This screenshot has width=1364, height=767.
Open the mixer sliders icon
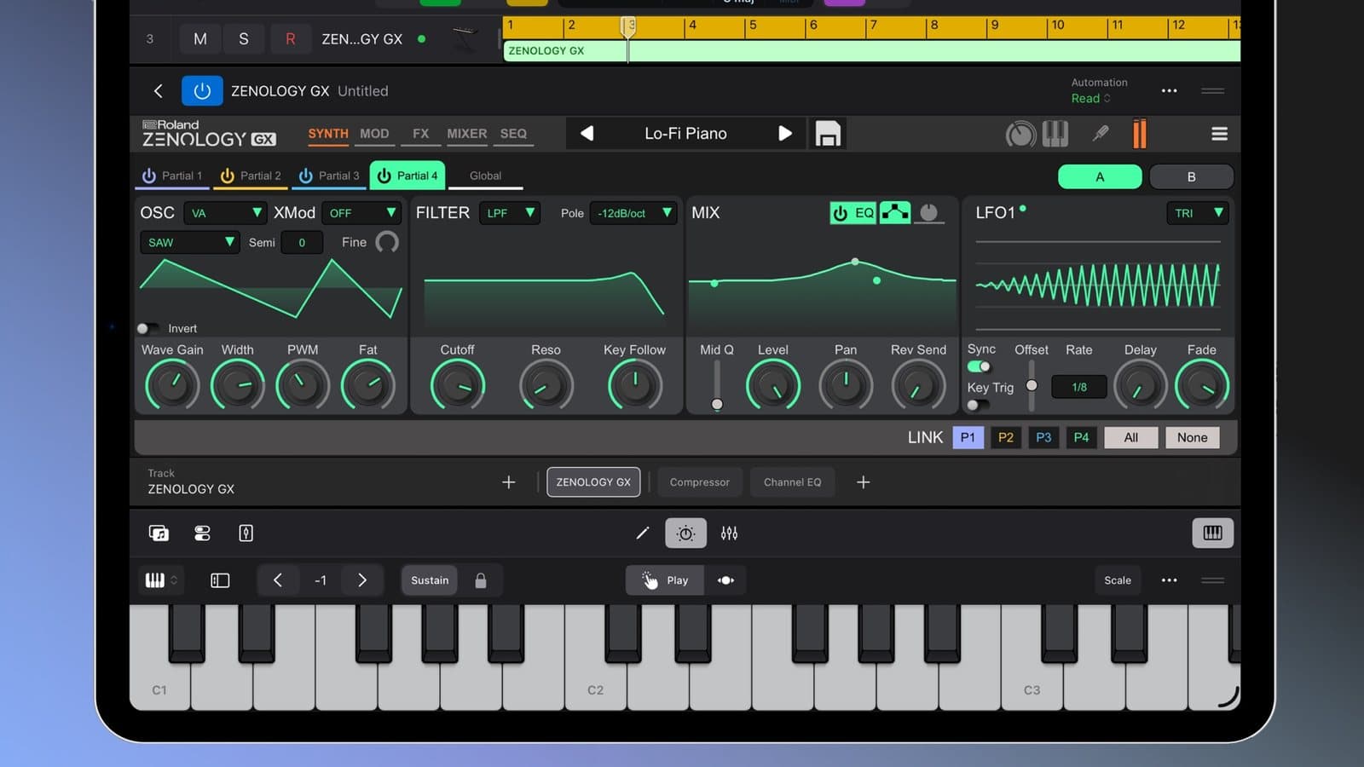(x=729, y=533)
